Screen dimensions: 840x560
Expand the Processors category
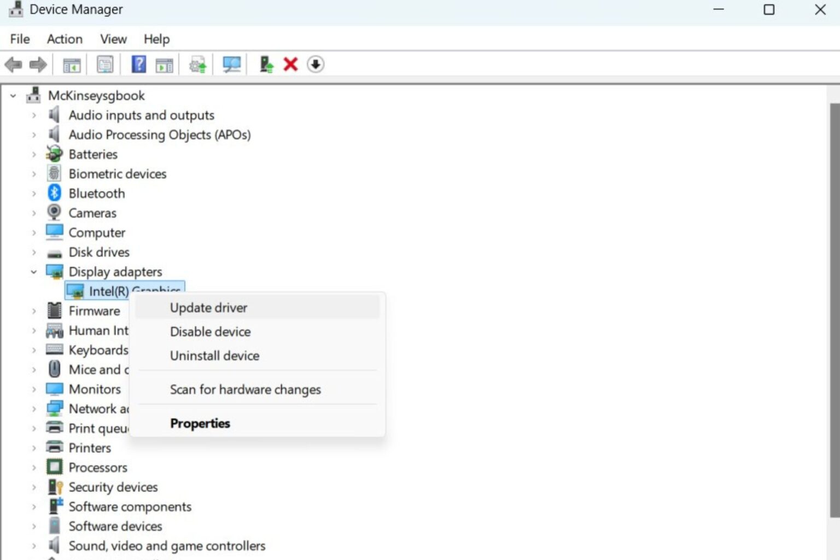(x=34, y=467)
